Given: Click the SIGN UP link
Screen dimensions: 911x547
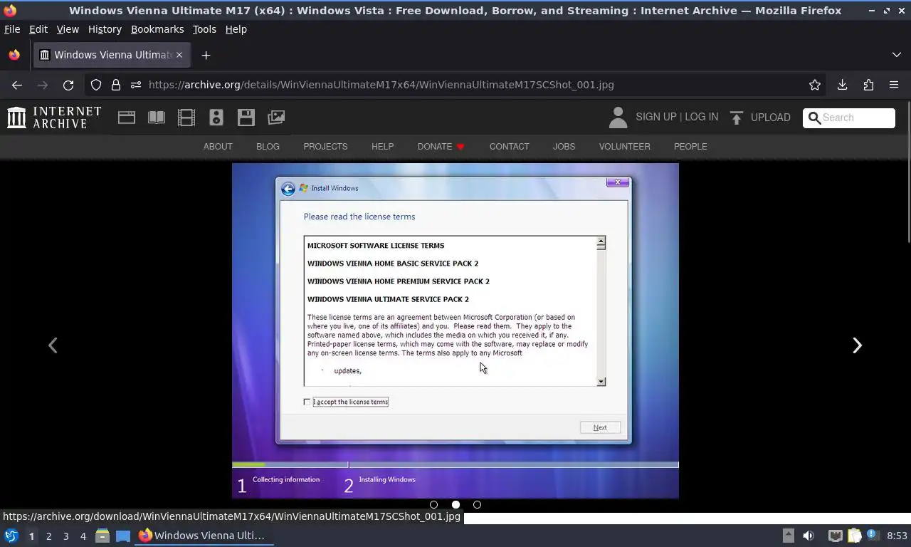Looking at the screenshot, I should 656,117.
